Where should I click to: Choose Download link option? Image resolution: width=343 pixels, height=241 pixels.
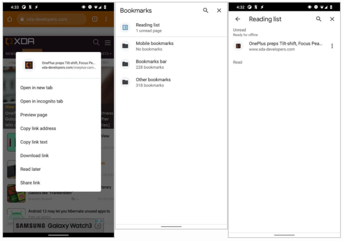pyautogui.click(x=58, y=155)
